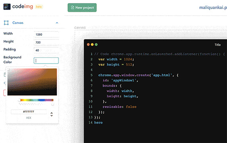Click the codeimg logo icon
The image size is (227, 143).
7,7
